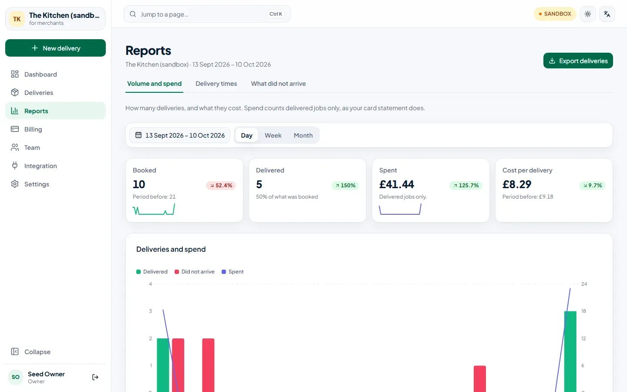Select the Month granularity option
This screenshot has width=627, height=392.
303,135
